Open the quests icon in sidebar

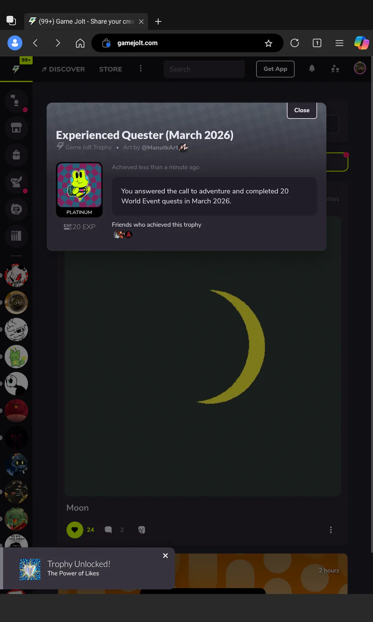pos(16,182)
